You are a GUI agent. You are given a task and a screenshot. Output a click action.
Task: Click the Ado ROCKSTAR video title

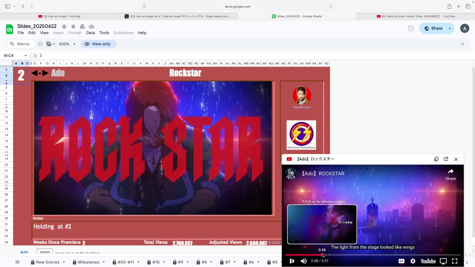click(323, 174)
